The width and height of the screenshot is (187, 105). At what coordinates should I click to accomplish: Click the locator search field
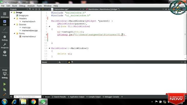pyautogui.click(x=27, y=97)
